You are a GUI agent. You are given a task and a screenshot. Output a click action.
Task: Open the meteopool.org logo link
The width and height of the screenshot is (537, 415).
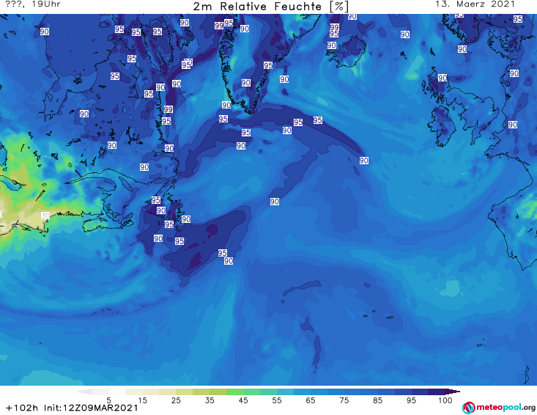(499, 408)
